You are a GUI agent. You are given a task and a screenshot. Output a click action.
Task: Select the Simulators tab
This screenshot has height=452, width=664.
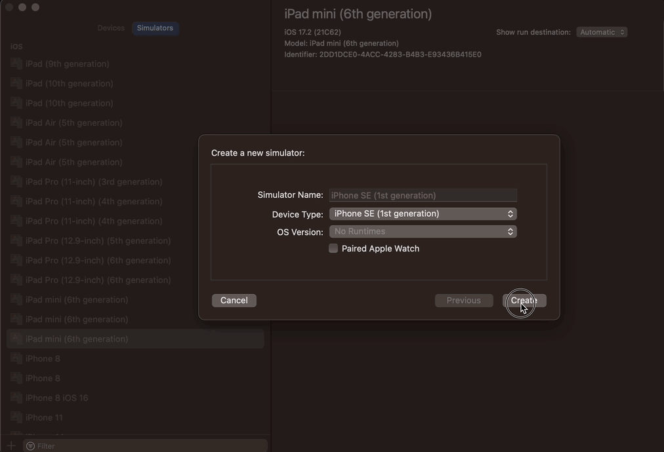pos(155,28)
